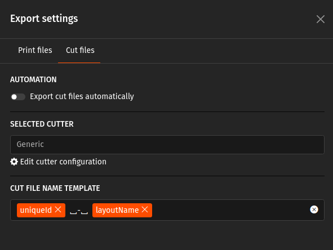
Task: Switch to the Print files tab
Action: (35, 50)
